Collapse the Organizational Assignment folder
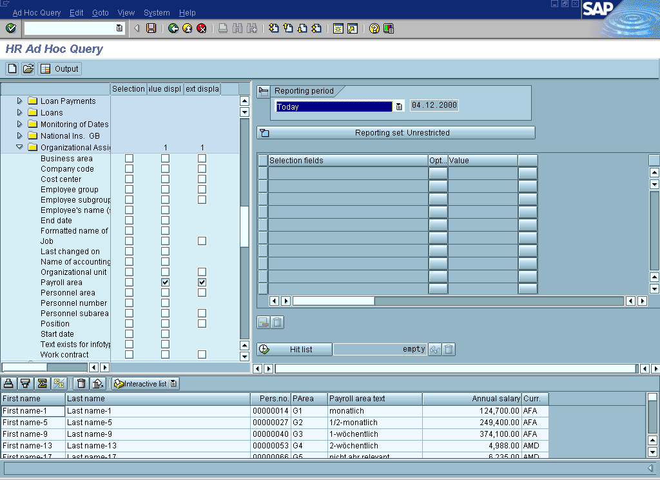660x480 pixels. pyautogui.click(x=19, y=147)
